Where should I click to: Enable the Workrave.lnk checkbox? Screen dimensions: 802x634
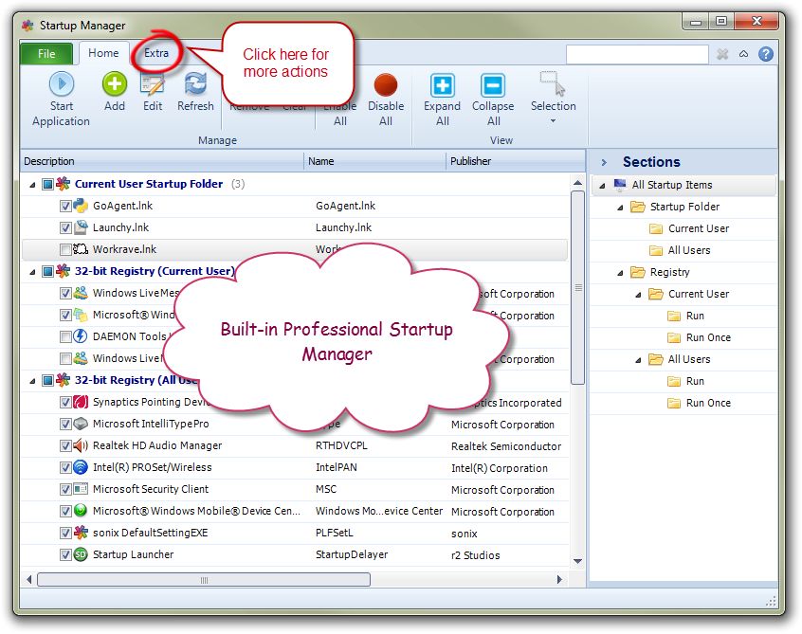(65, 249)
